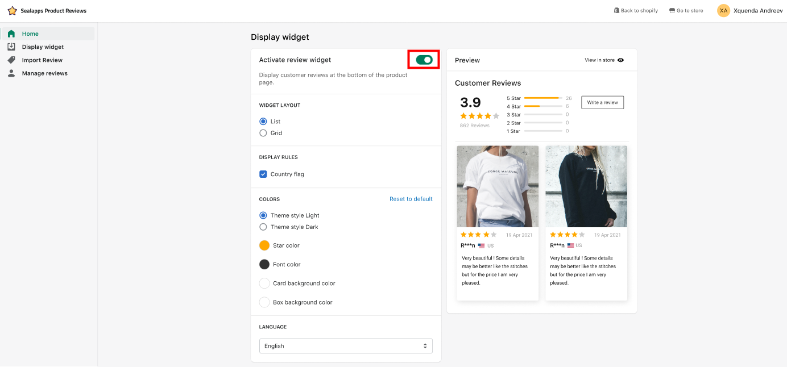
Task: Click the Manage reviews person icon
Action: coord(11,73)
